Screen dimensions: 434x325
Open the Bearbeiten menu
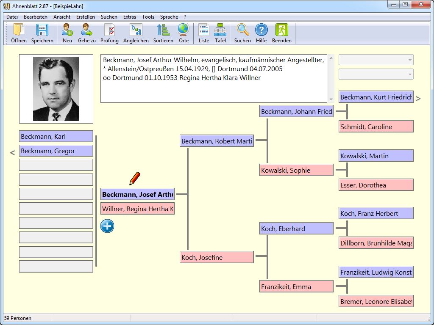[36, 17]
